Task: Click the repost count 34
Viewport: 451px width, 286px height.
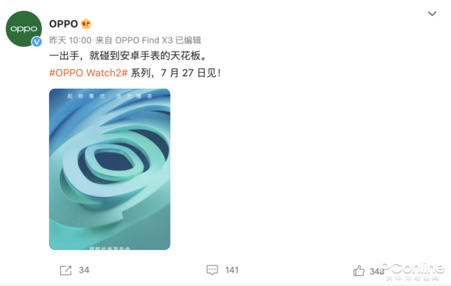Action: pos(84,270)
